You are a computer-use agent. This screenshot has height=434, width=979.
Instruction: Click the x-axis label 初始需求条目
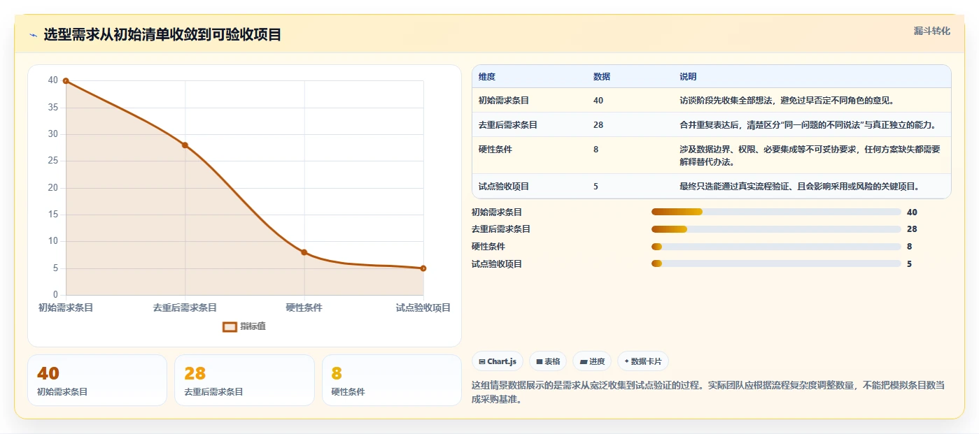[66, 308]
